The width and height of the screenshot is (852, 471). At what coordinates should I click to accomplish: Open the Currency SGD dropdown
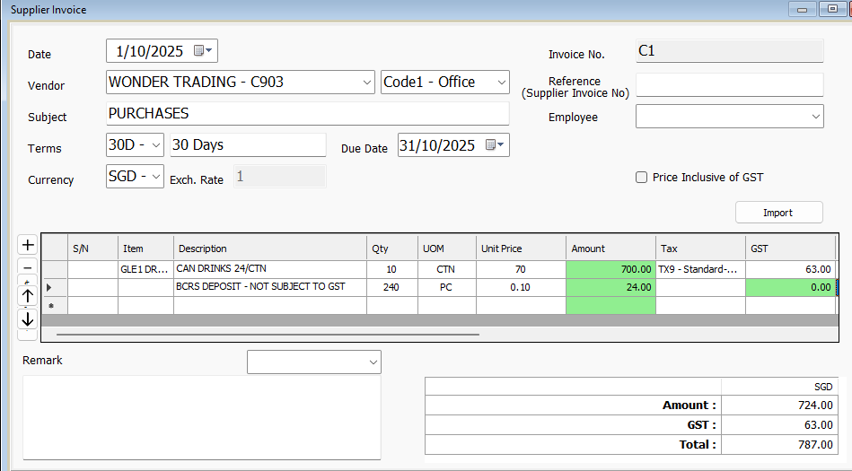(x=156, y=176)
